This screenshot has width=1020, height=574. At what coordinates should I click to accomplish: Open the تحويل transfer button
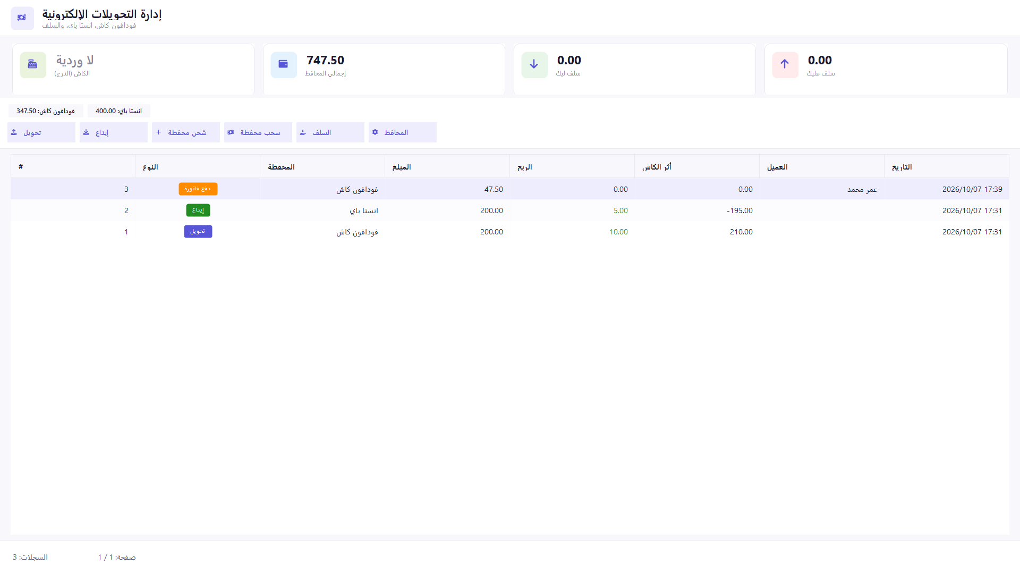[41, 132]
